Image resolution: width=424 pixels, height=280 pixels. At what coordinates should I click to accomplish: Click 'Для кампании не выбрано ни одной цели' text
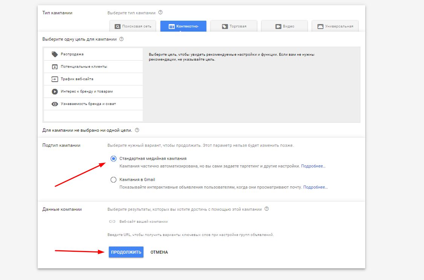(x=87, y=130)
